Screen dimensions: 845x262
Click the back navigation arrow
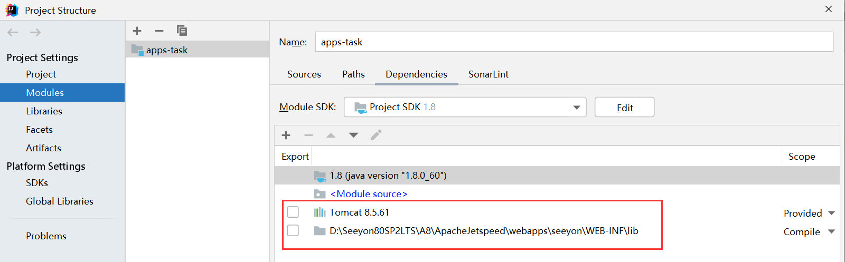13,33
